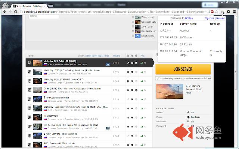Click the browser address bar
Viewport: 239px width, 149px height.
(117, 12)
